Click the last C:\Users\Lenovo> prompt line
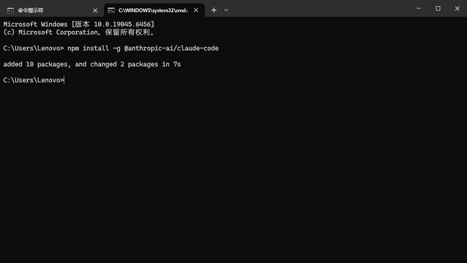This screenshot has width=467, height=263. tap(34, 80)
